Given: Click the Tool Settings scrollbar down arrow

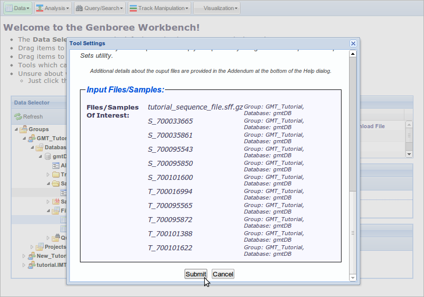Looking at the screenshot, I should (x=353, y=277).
